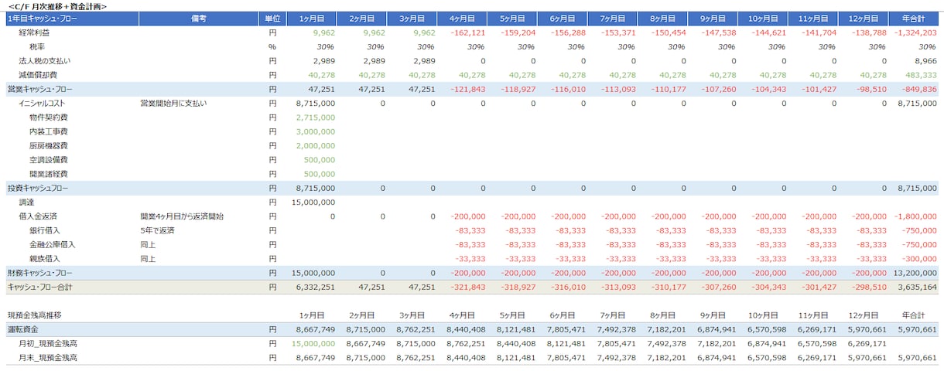Click the '現預金残高推移' section heading

[34, 315]
